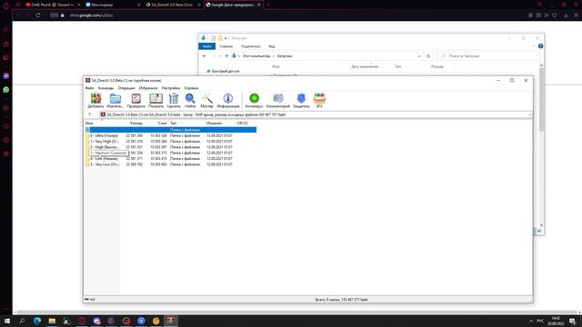Select Быстрый доступ in the Explorer sidebar

point(226,71)
